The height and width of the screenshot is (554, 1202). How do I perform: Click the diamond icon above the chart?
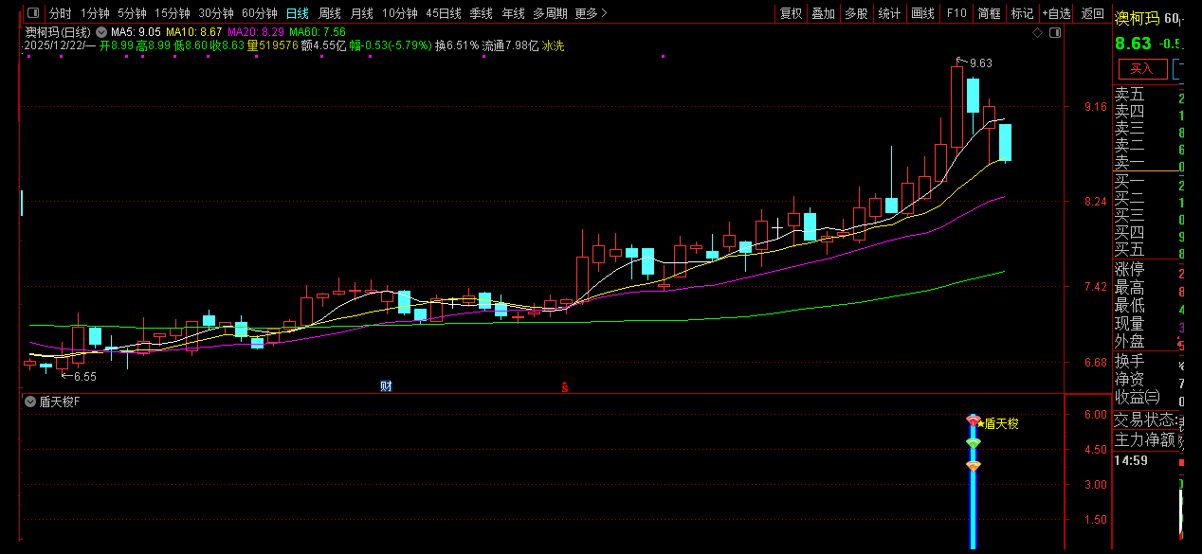(1039, 32)
